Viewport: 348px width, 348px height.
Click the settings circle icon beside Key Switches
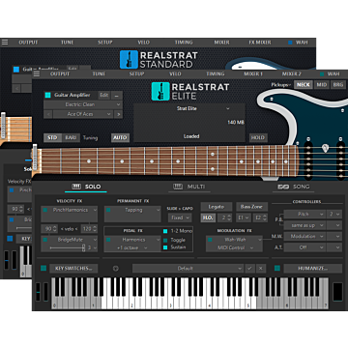tap(116, 268)
